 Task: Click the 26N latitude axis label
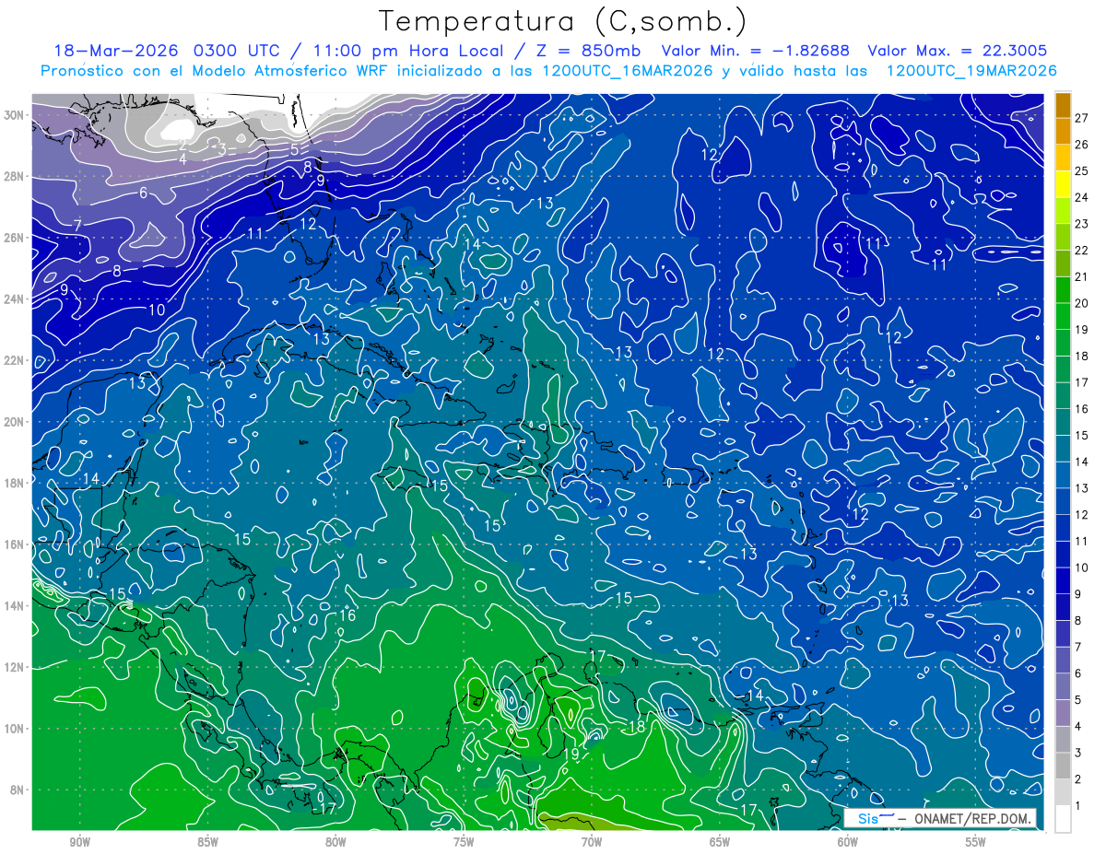14,238
